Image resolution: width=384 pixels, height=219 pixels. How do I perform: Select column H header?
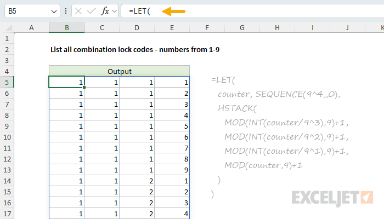click(277, 27)
